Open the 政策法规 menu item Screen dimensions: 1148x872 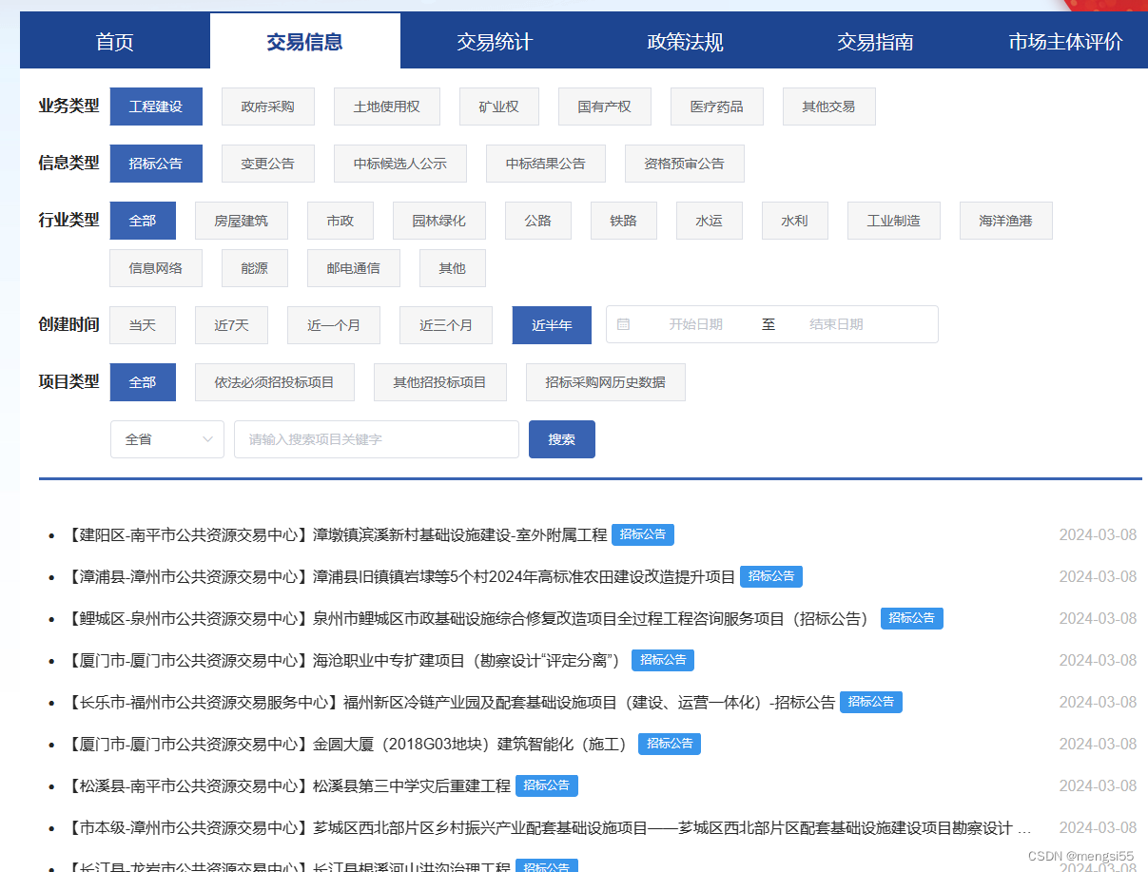coord(684,40)
